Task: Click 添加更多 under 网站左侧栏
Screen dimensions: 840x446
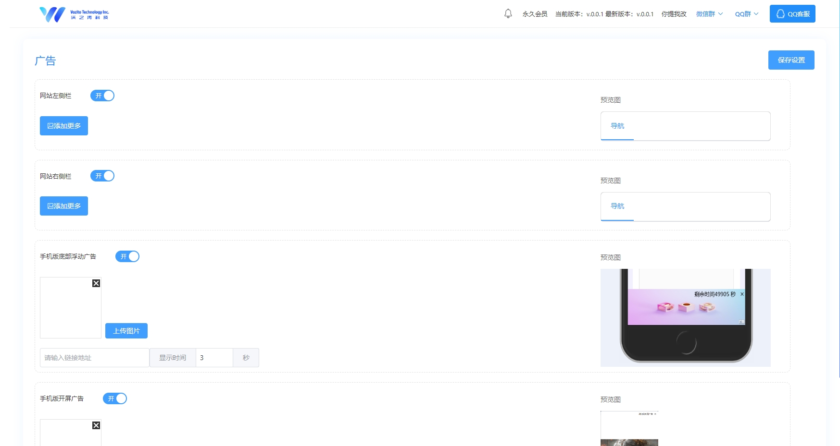Action: pyautogui.click(x=64, y=126)
